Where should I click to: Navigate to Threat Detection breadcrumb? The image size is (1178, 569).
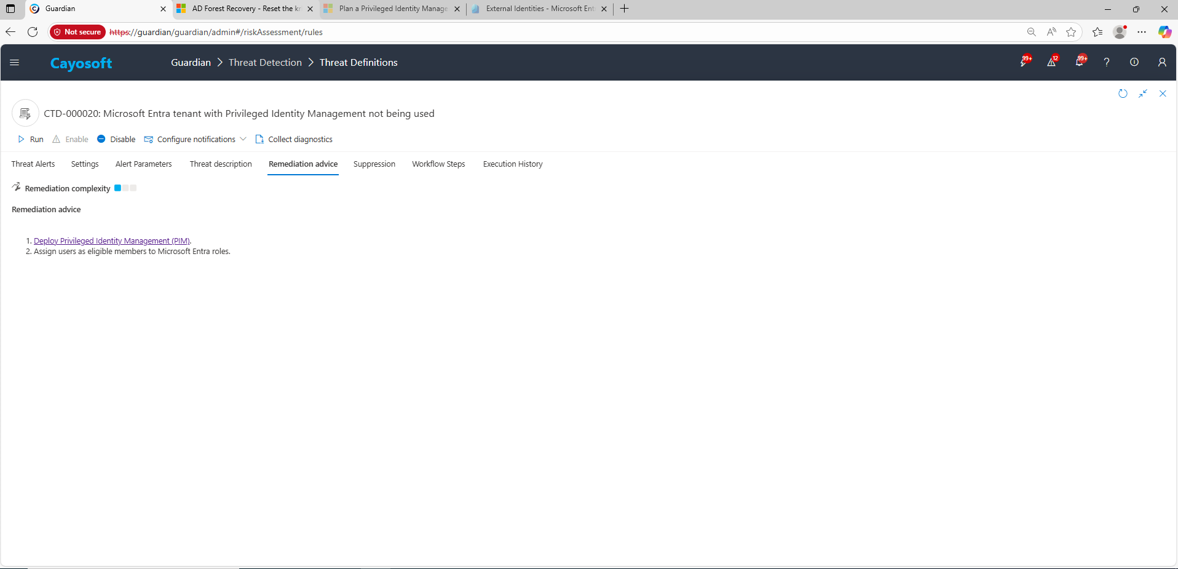coord(265,63)
